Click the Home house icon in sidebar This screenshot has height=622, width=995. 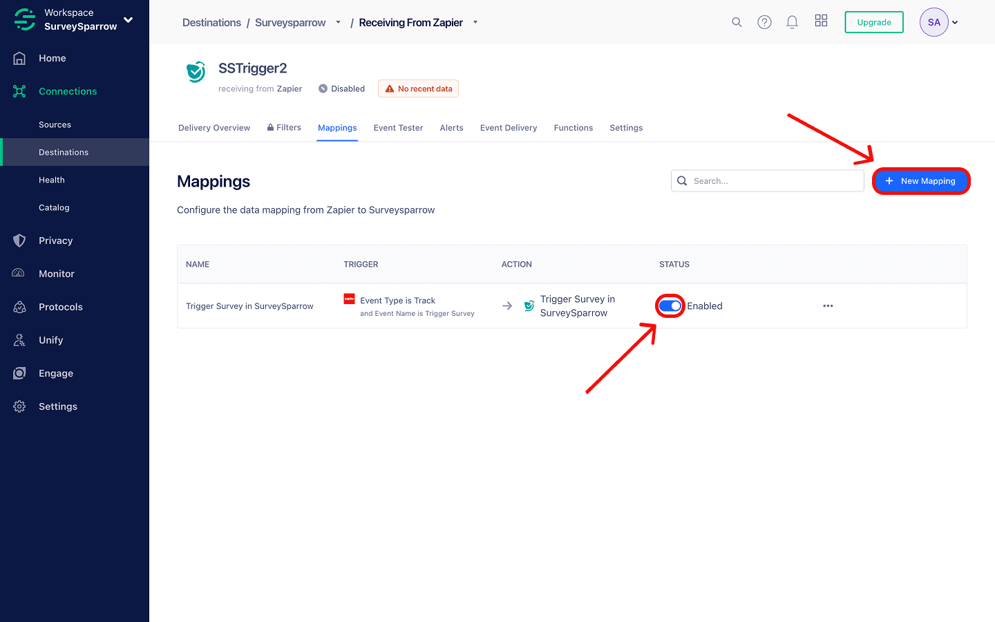[19, 58]
